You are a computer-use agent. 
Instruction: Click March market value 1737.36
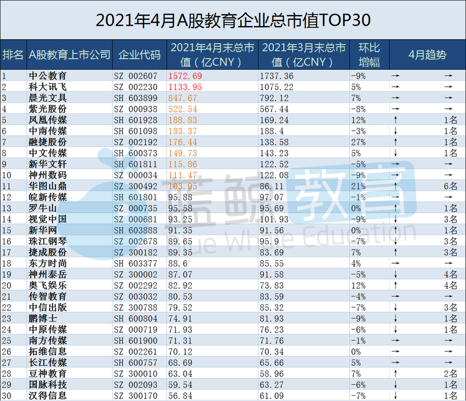pyautogui.click(x=277, y=76)
